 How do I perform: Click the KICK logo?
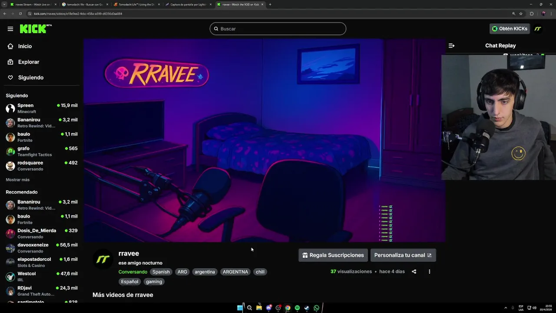pos(36,29)
